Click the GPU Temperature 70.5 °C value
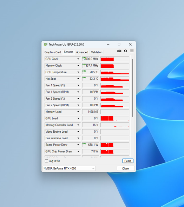 pyautogui.click(x=91, y=72)
